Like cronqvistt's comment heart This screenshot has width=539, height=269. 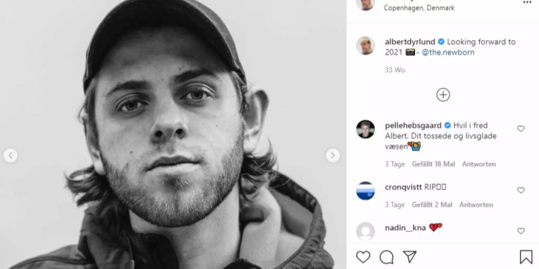point(521,190)
